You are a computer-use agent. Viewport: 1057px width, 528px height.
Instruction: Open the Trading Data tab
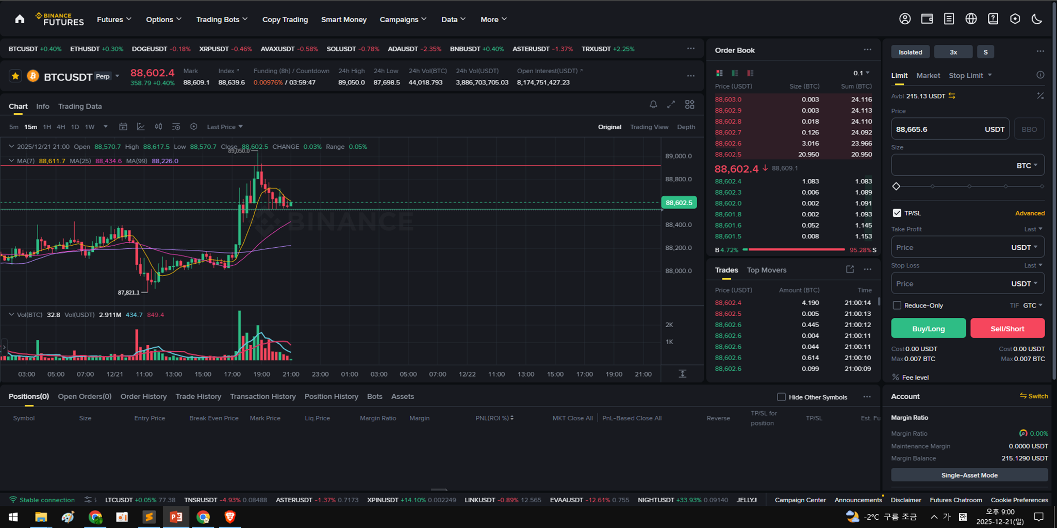pyautogui.click(x=80, y=106)
